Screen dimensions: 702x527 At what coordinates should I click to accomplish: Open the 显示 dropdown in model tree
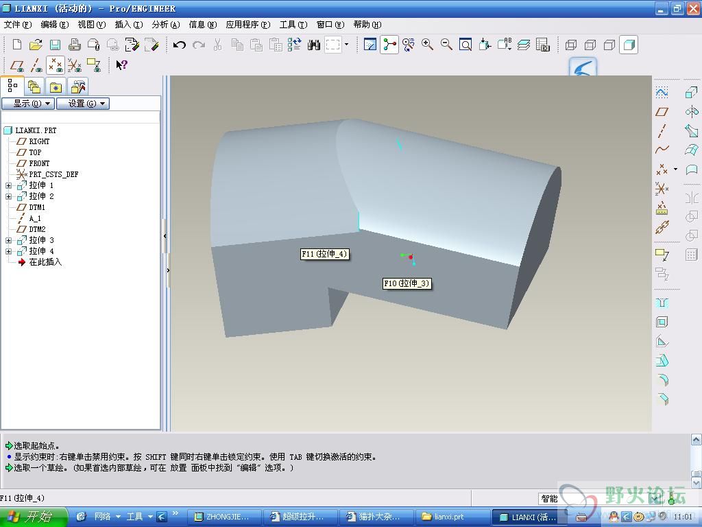(28, 104)
